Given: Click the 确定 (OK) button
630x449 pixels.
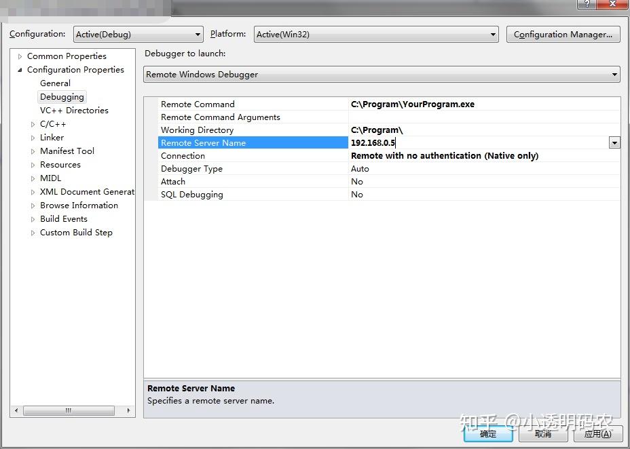Looking at the screenshot, I should pos(487,433).
